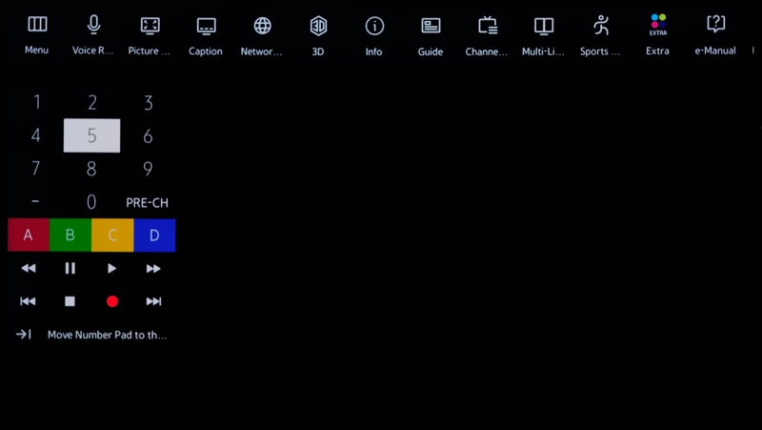
Task: Open Network globe icon
Action: coord(262,26)
